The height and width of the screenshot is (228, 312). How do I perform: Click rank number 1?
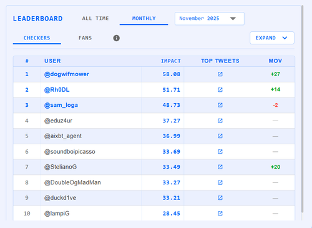coord(27,74)
